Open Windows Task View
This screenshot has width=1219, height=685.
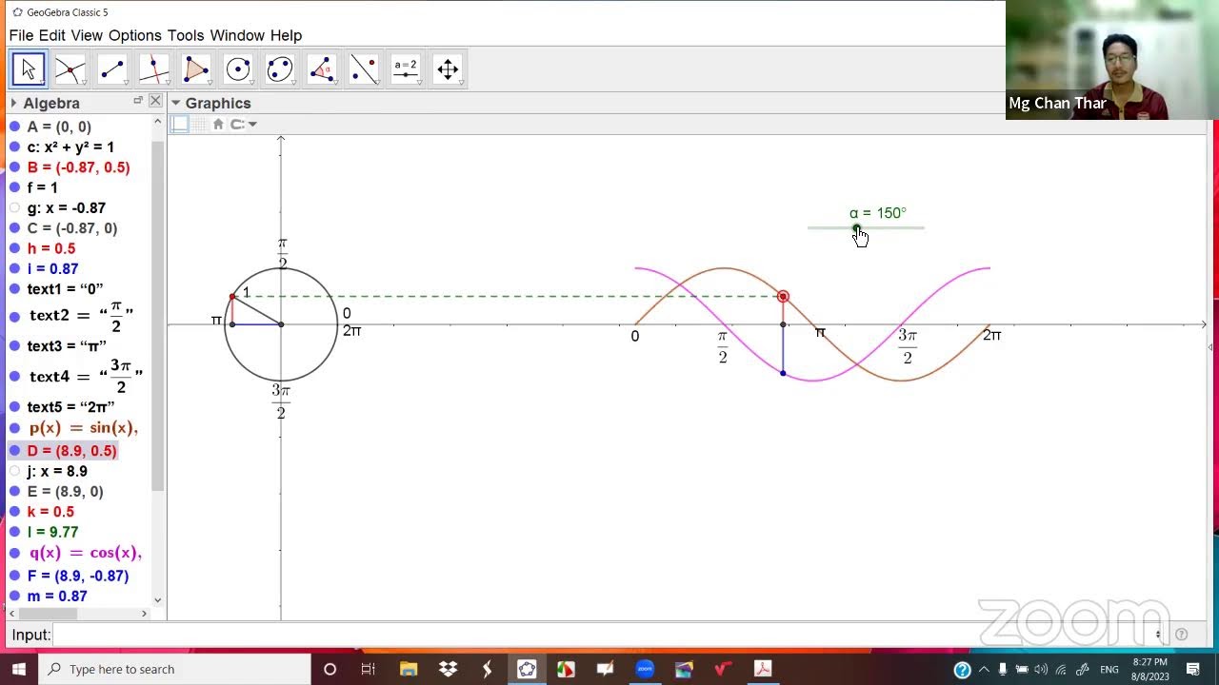coord(369,669)
